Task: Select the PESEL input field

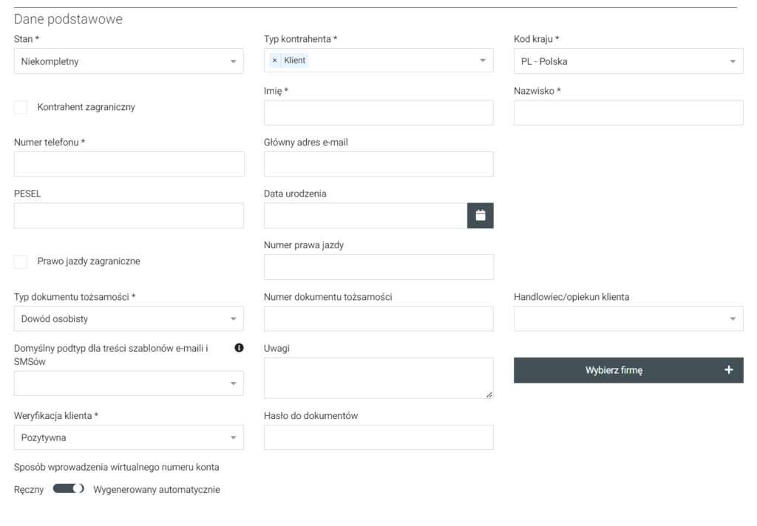Action: (129, 216)
